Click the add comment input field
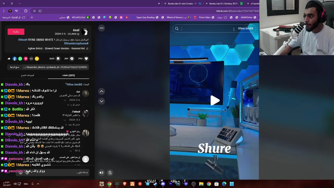 click(x=52, y=173)
